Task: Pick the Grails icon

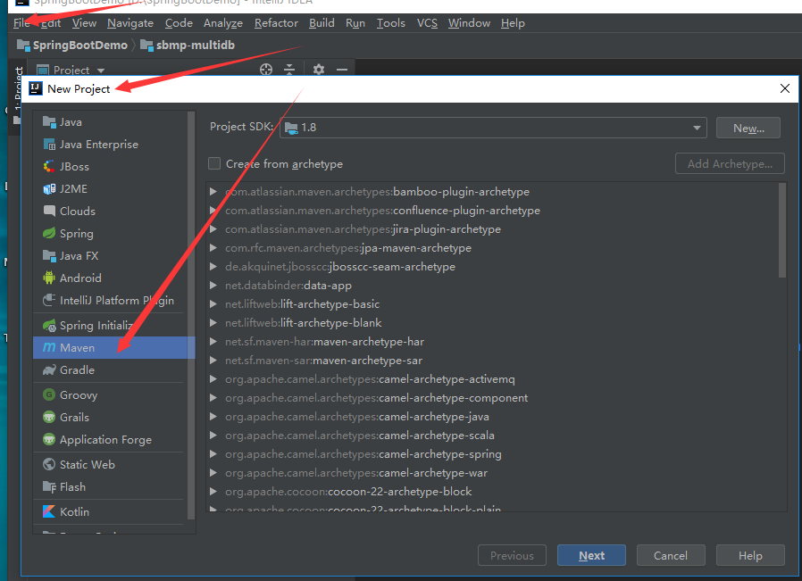Action: click(x=49, y=418)
